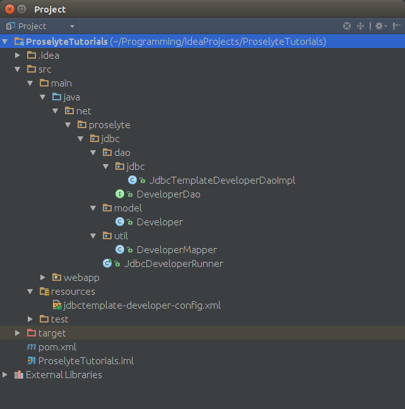
Task: Collapse the model package
Action: pos(93,208)
